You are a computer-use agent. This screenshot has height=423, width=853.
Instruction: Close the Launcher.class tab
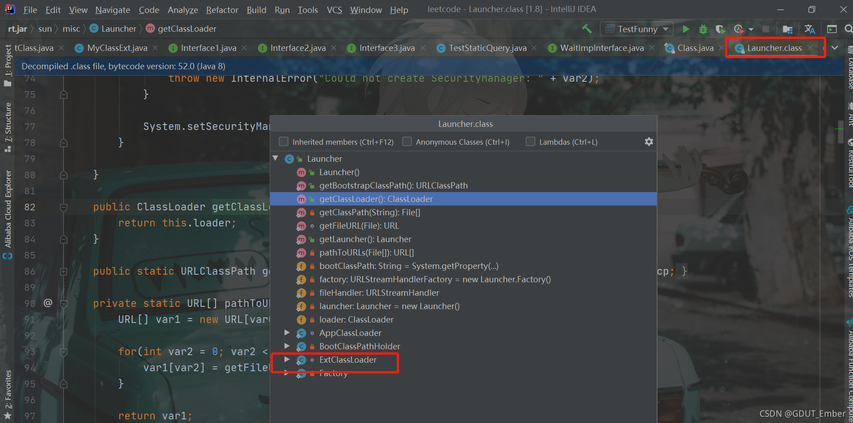coord(810,48)
